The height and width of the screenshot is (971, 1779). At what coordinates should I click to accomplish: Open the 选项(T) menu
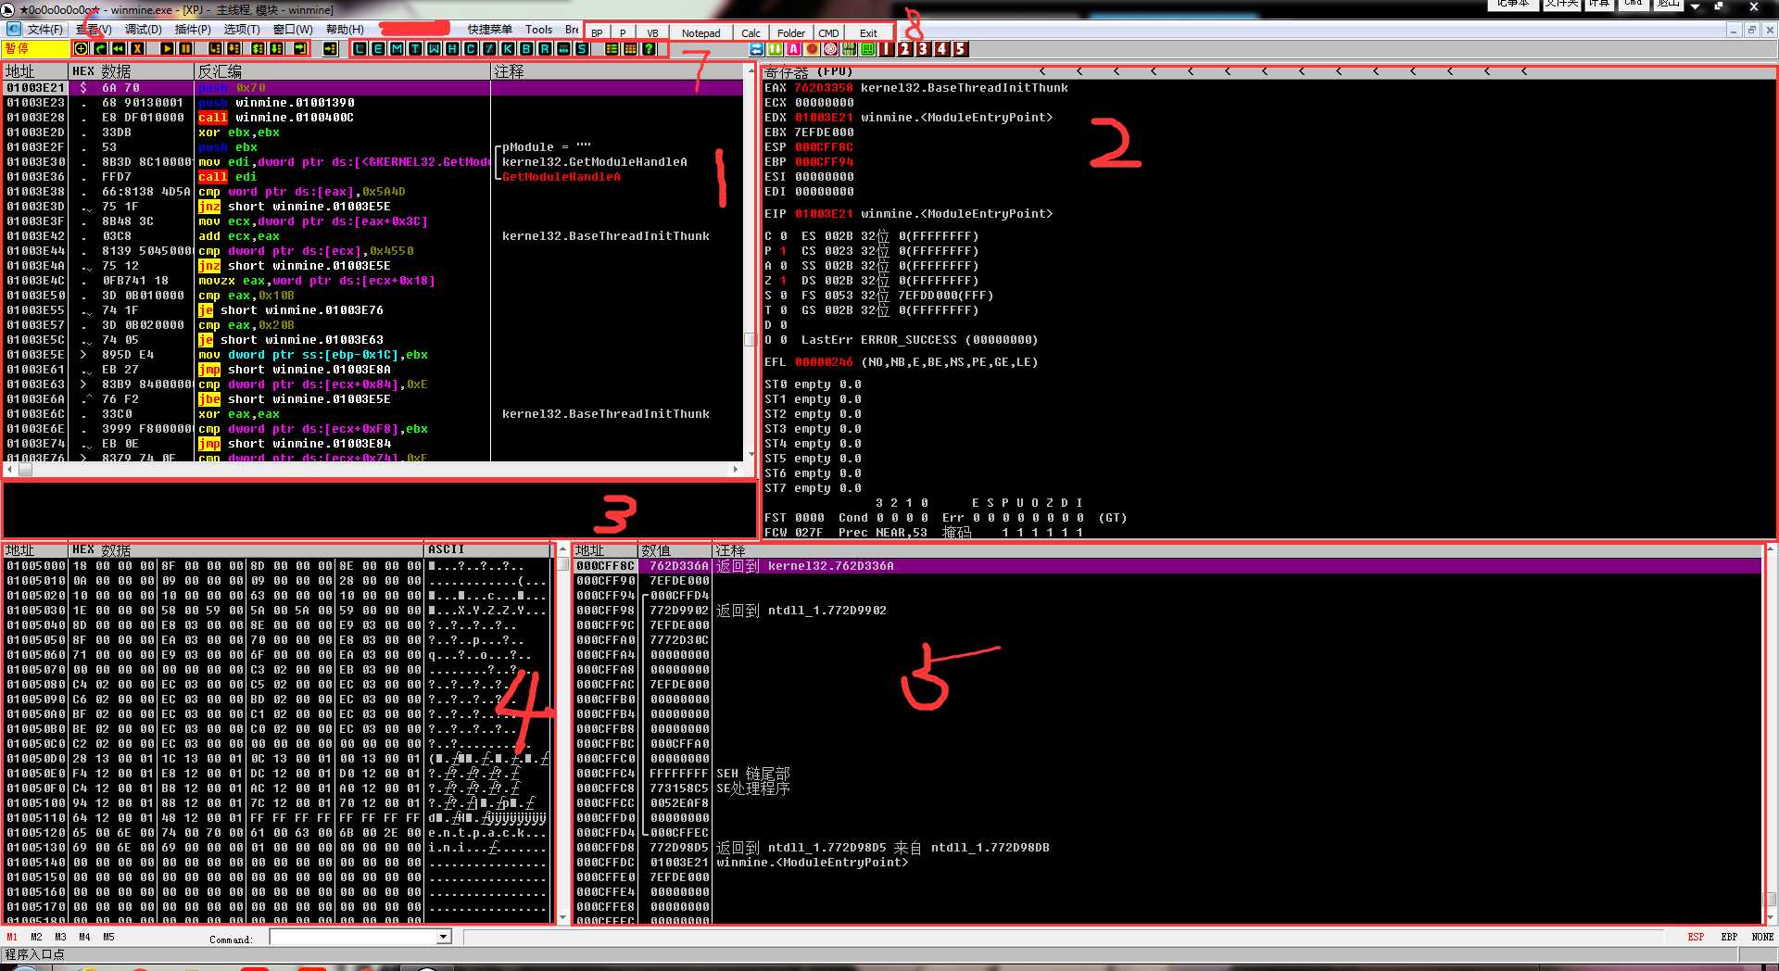[x=242, y=30]
